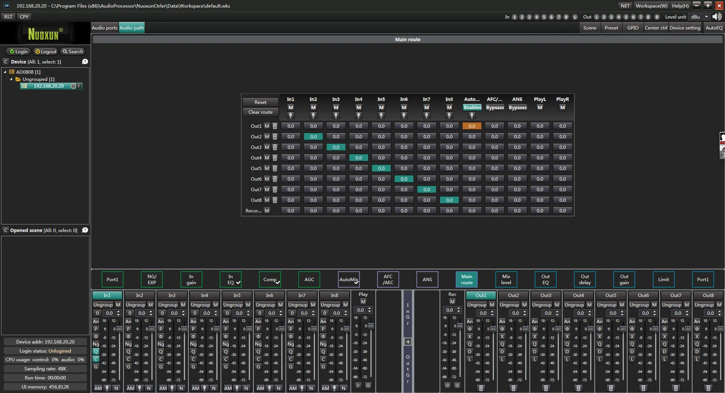
Task: Click the master volume speaker icon
Action: [716, 17]
